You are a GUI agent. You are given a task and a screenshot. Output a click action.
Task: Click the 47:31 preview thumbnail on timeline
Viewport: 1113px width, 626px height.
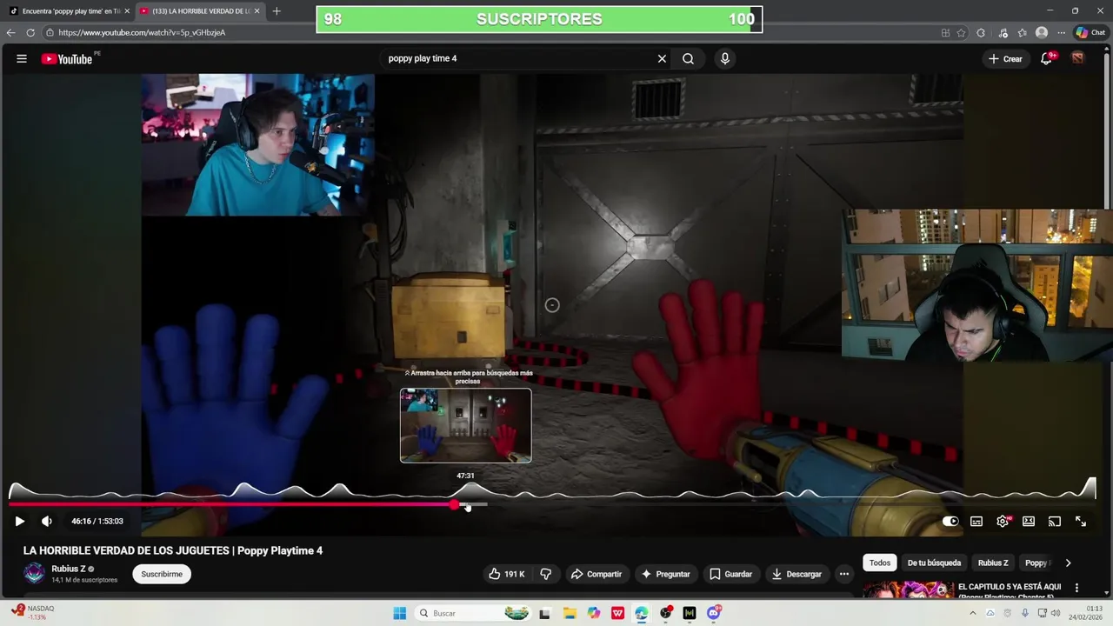(465, 425)
